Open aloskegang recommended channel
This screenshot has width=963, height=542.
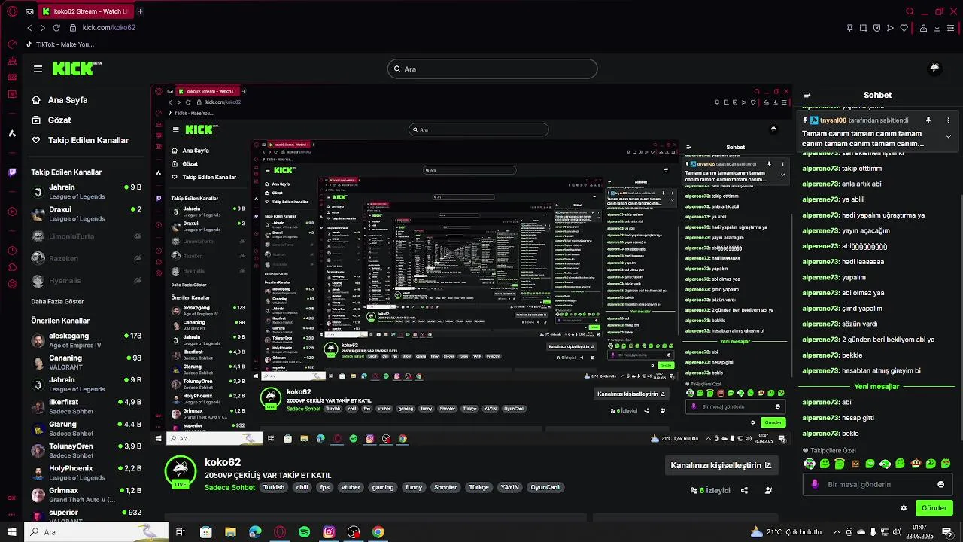[87, 340]
